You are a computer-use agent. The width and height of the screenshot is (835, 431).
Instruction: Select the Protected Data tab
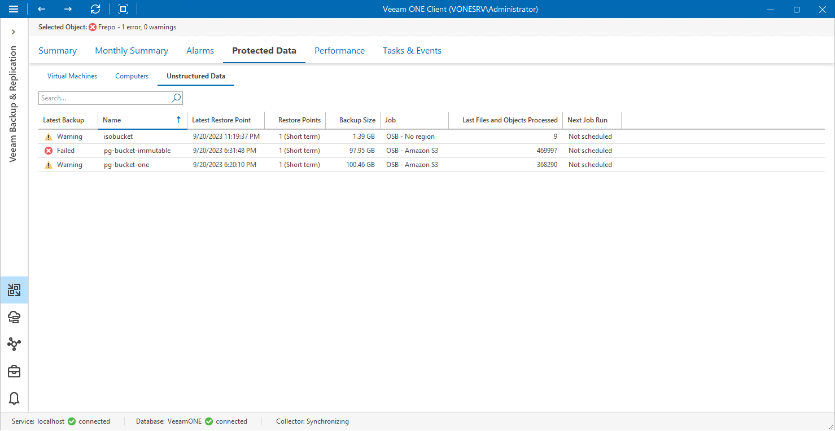[x=264, y=51]
